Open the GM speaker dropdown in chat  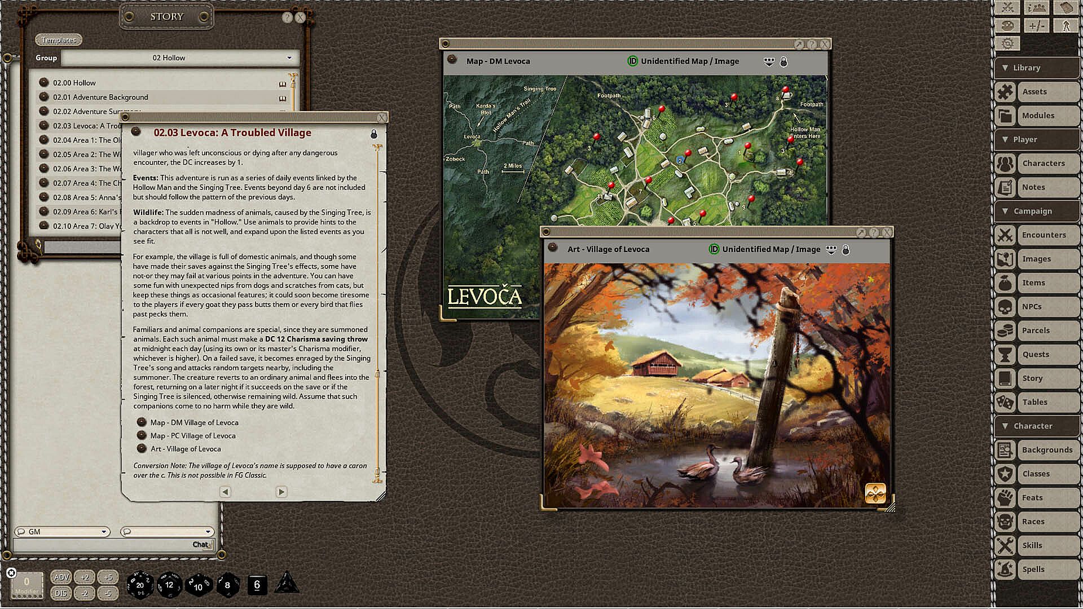(62, 532)
